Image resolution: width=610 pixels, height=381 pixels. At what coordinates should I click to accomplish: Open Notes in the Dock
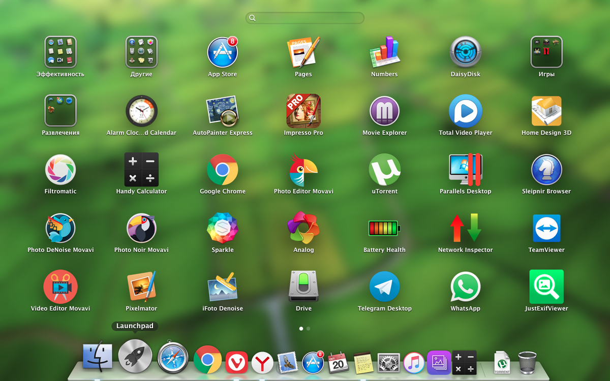(x=363, y=363)
